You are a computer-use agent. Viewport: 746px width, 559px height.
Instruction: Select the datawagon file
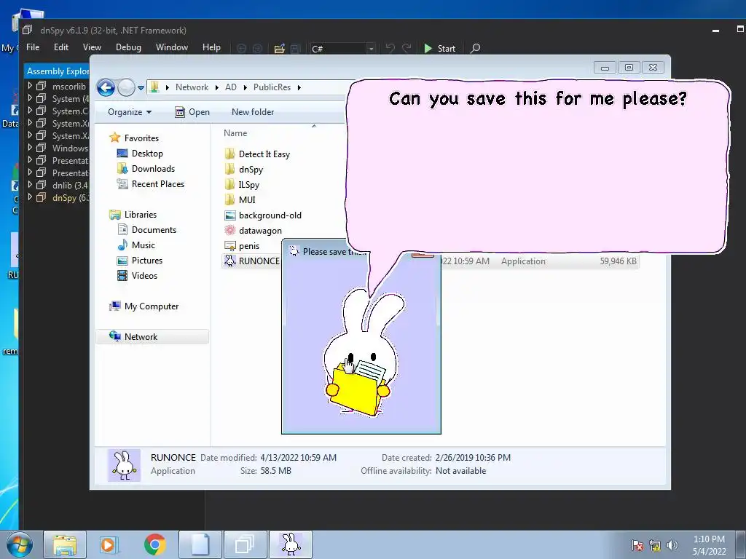coord(253,231)
